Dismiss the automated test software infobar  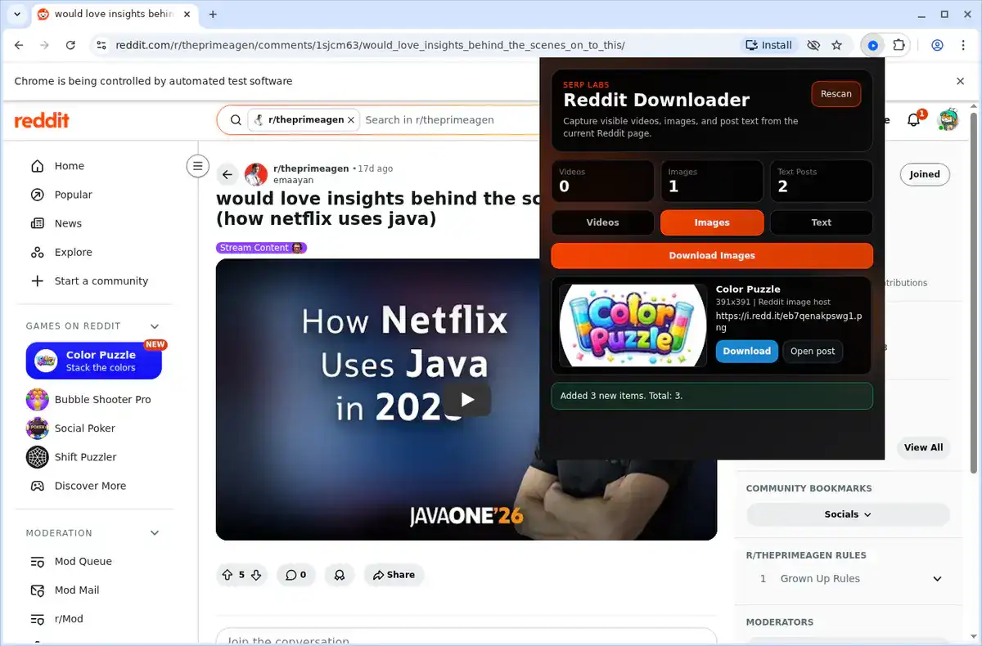(x=961, y=81)
